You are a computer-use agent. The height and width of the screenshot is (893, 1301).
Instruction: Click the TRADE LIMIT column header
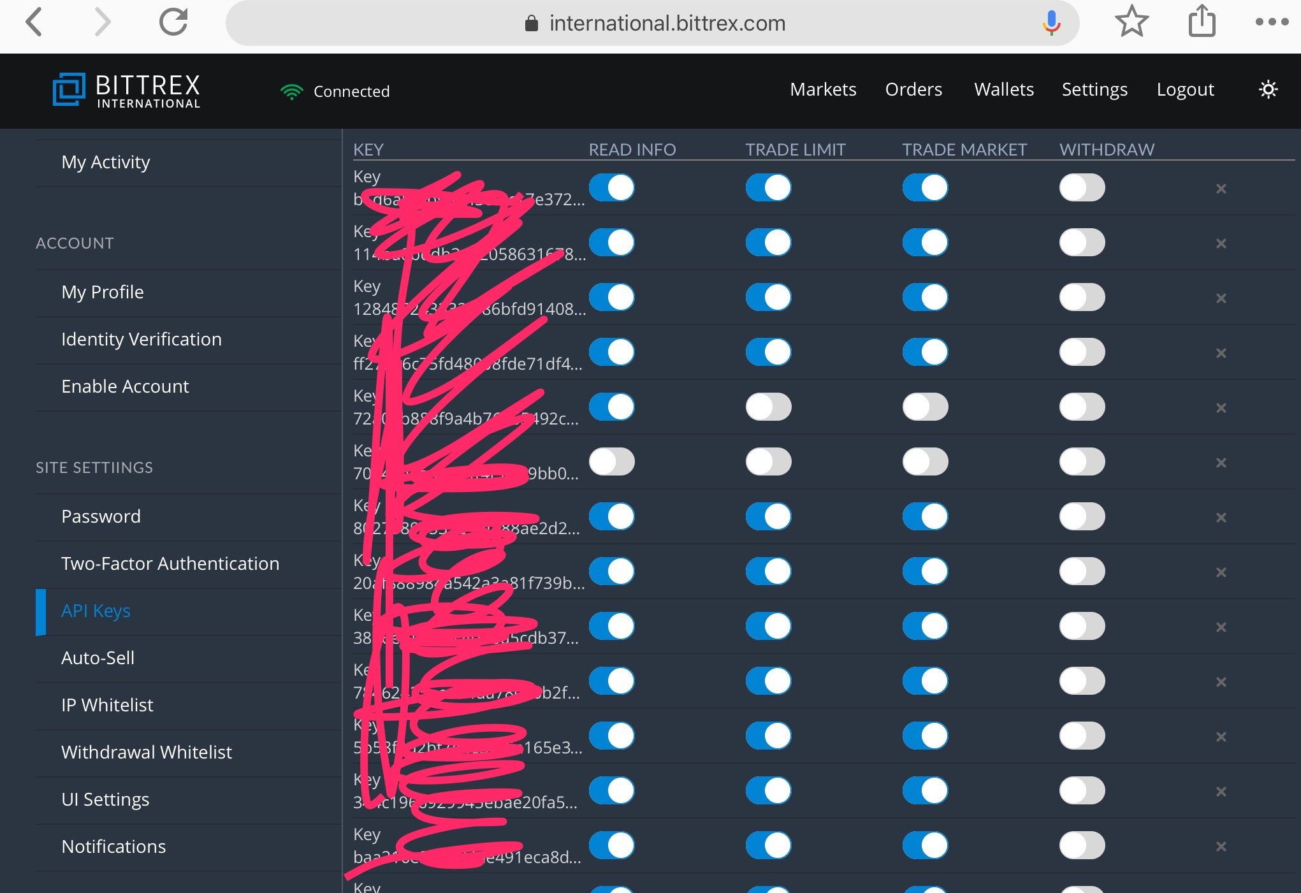click(795, 149)
